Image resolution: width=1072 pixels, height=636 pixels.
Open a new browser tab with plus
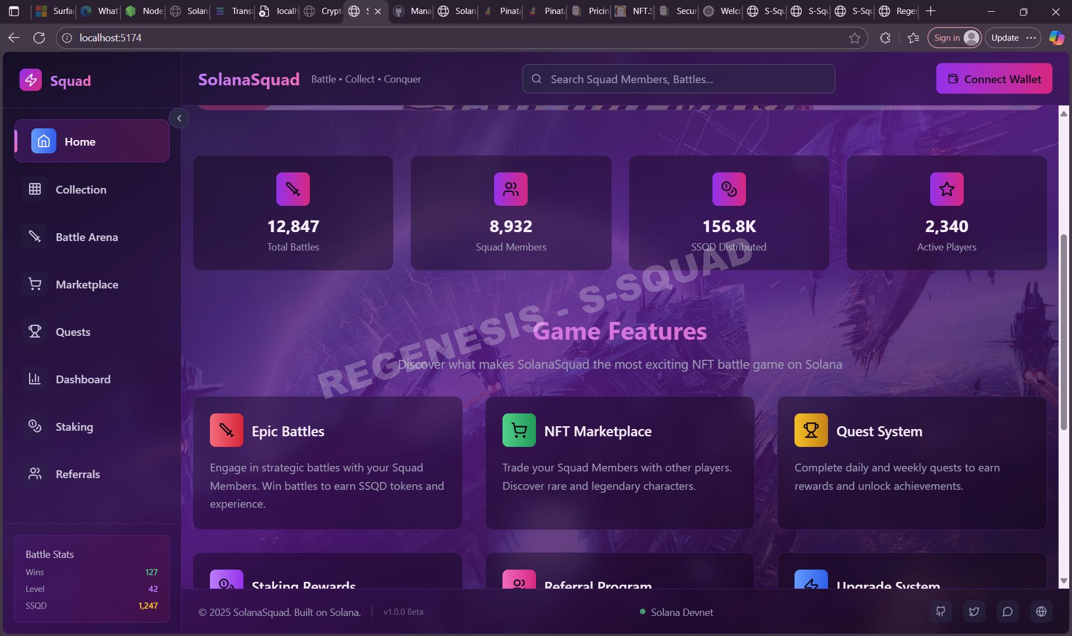pos(930,11)
